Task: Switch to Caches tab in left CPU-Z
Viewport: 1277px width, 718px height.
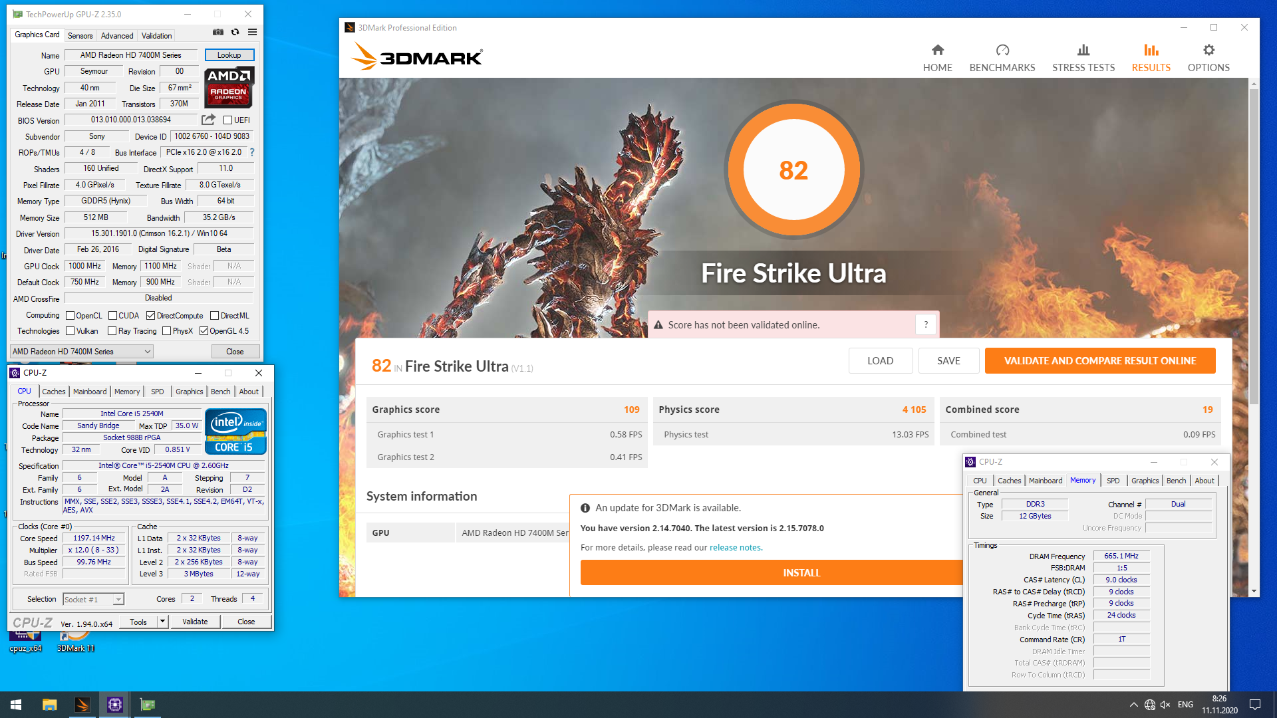Action: [x=54, y=392]
